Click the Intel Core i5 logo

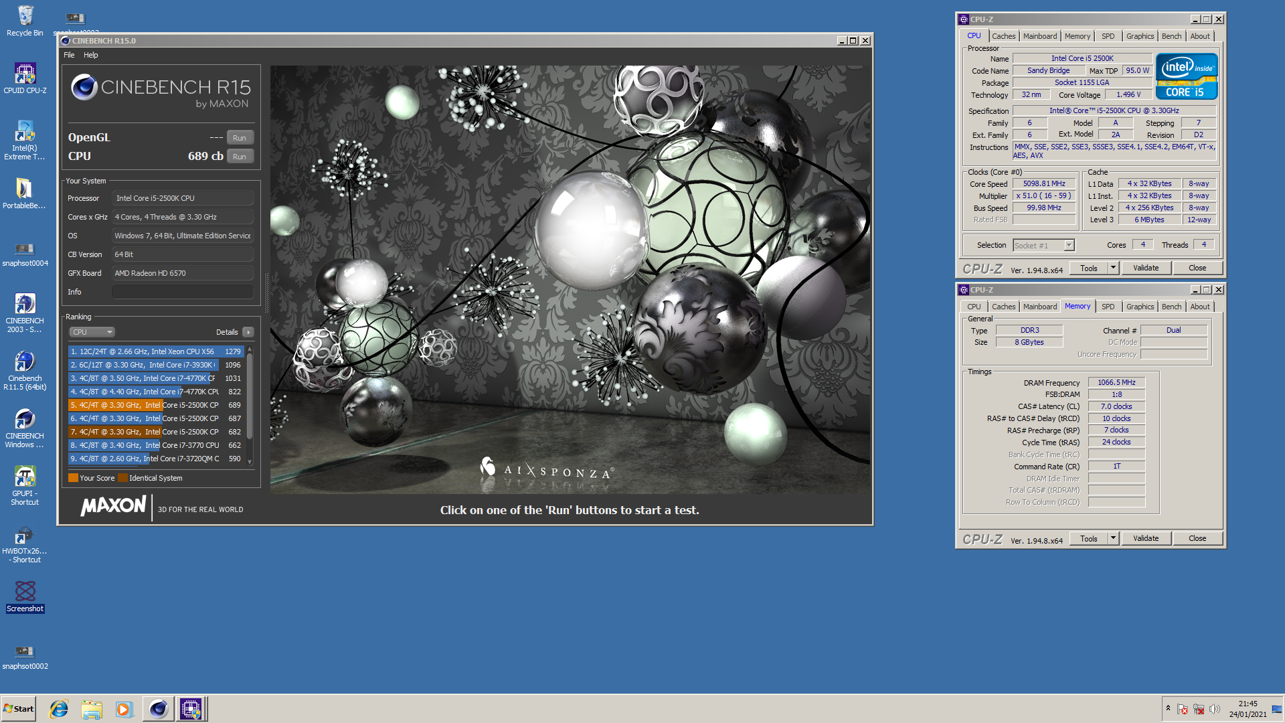pos(1186,76)
